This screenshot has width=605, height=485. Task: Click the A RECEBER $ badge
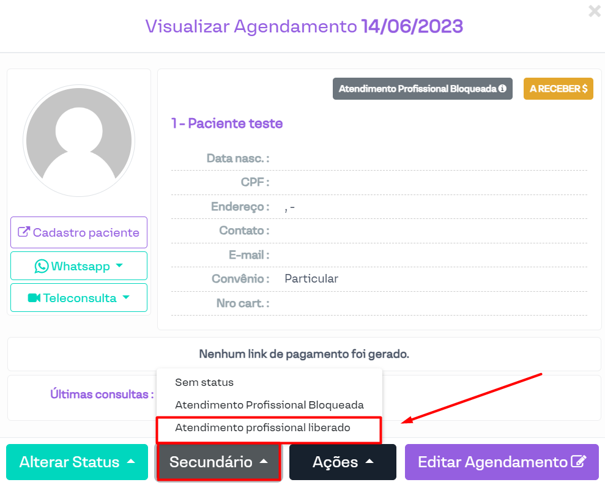[558, 89]
